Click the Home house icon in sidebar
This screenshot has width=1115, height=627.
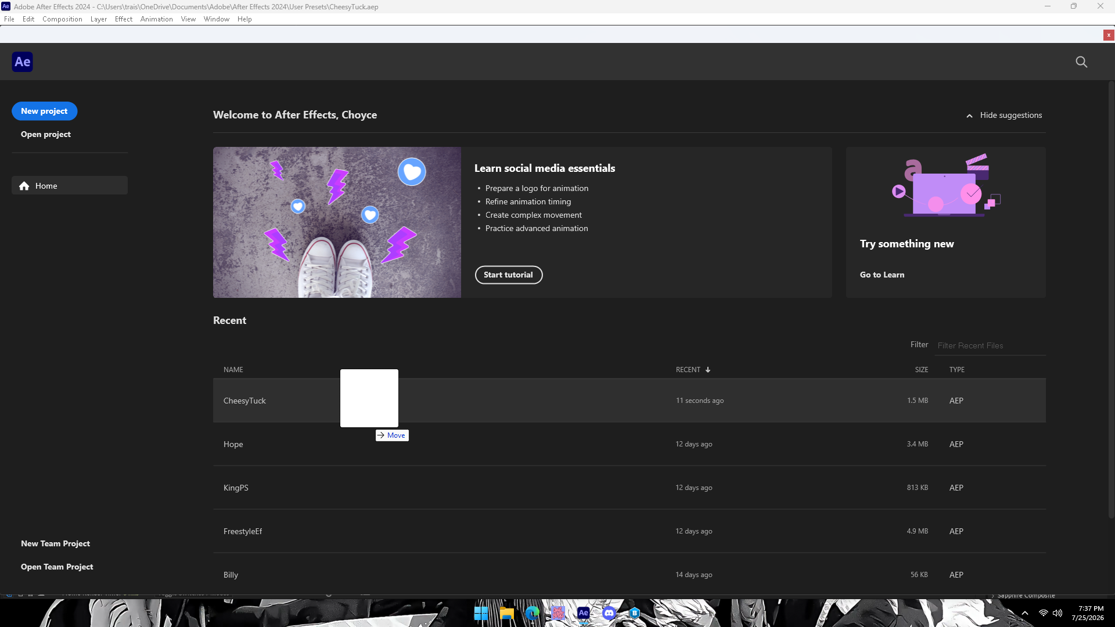24,186
